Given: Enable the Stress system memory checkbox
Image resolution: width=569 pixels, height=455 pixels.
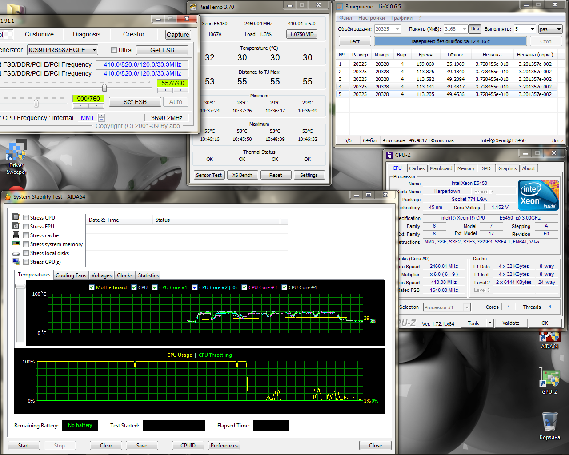Looking at the screenshot, I should coord(26,244).
